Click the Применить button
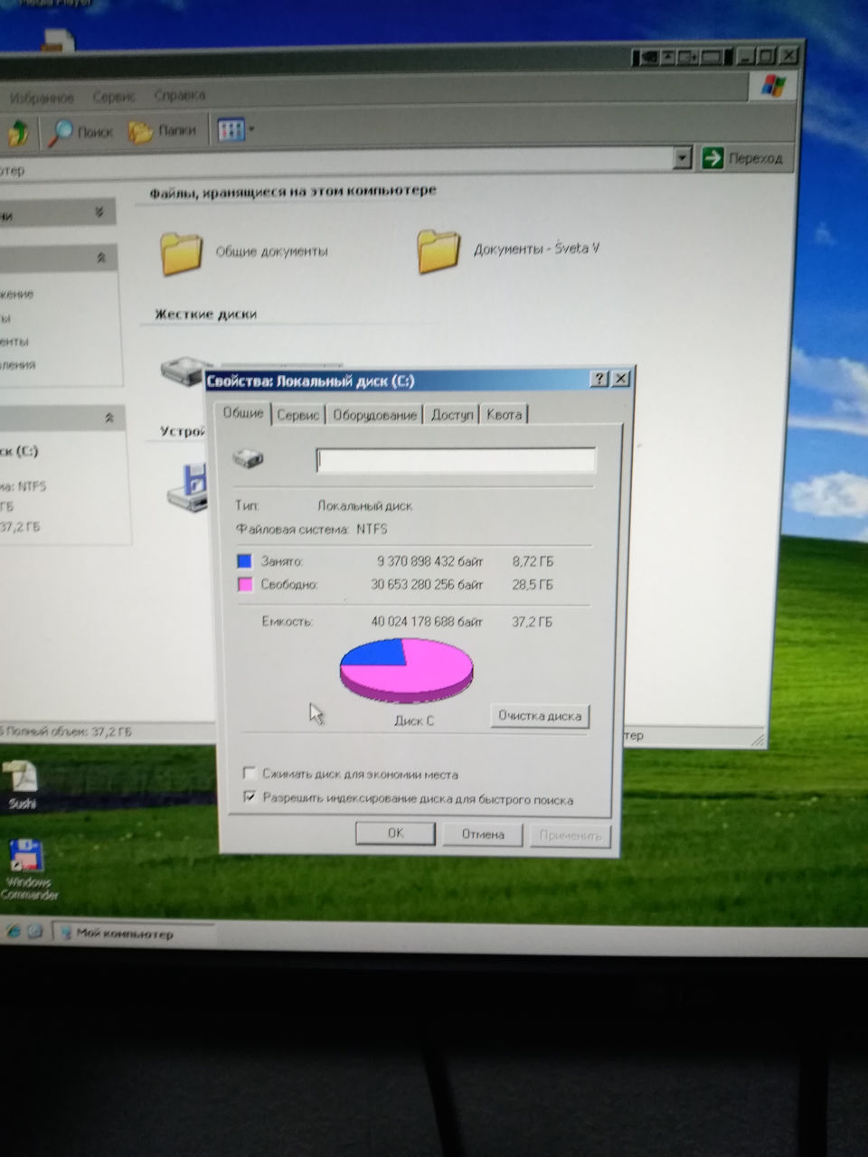The image size is (868, 1157). (x=570, y=835)
